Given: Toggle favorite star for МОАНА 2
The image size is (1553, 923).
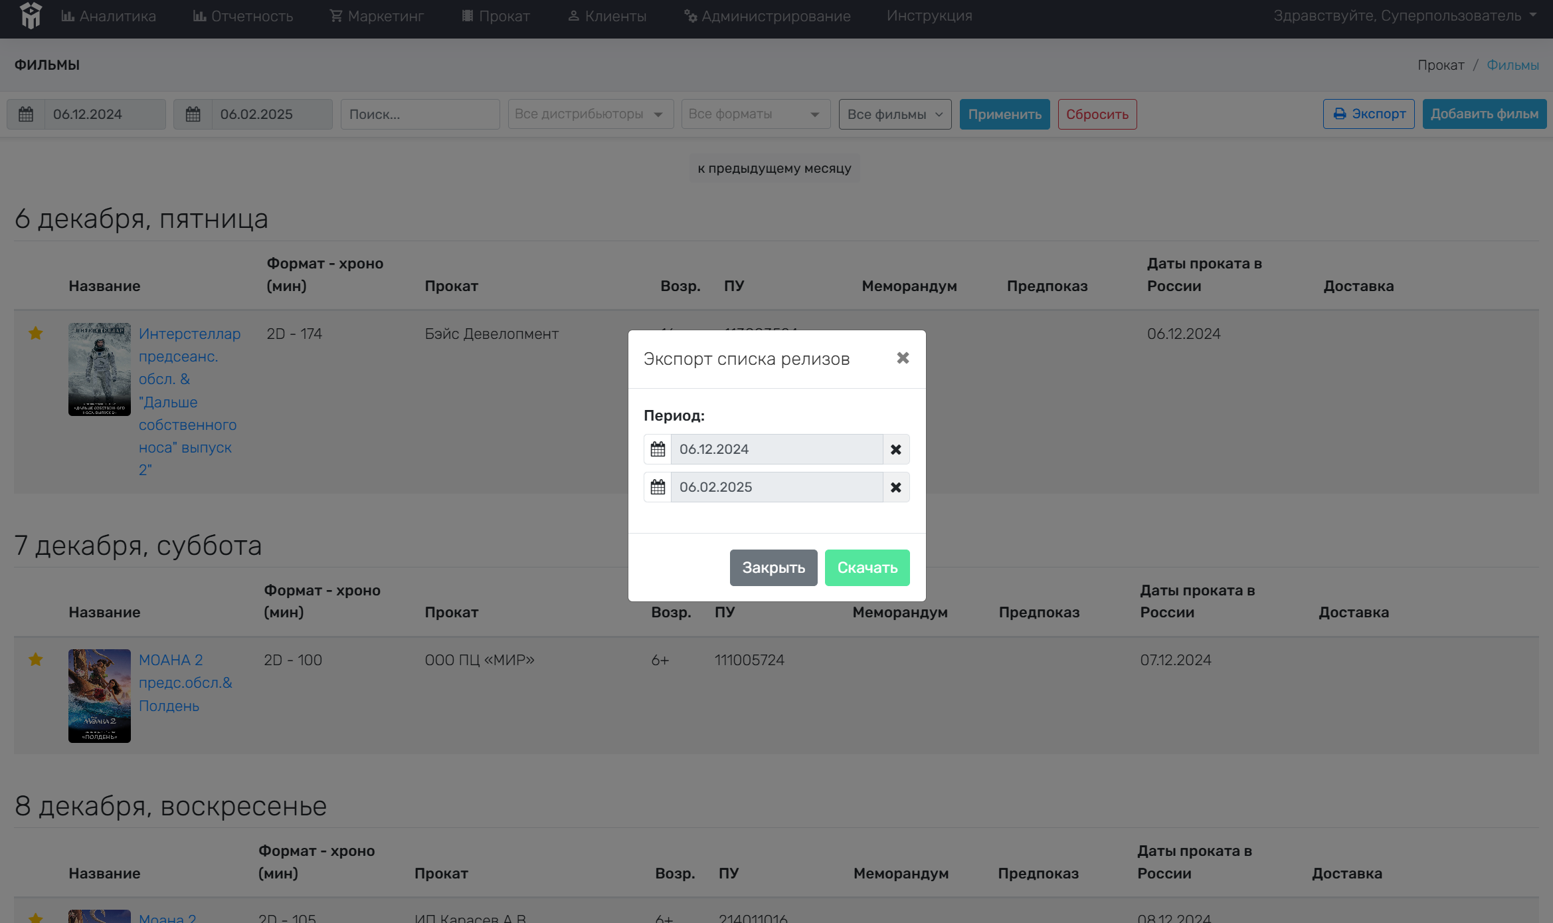Looking at the screenshot, I should pyautogui.click(x=36, y=660).
